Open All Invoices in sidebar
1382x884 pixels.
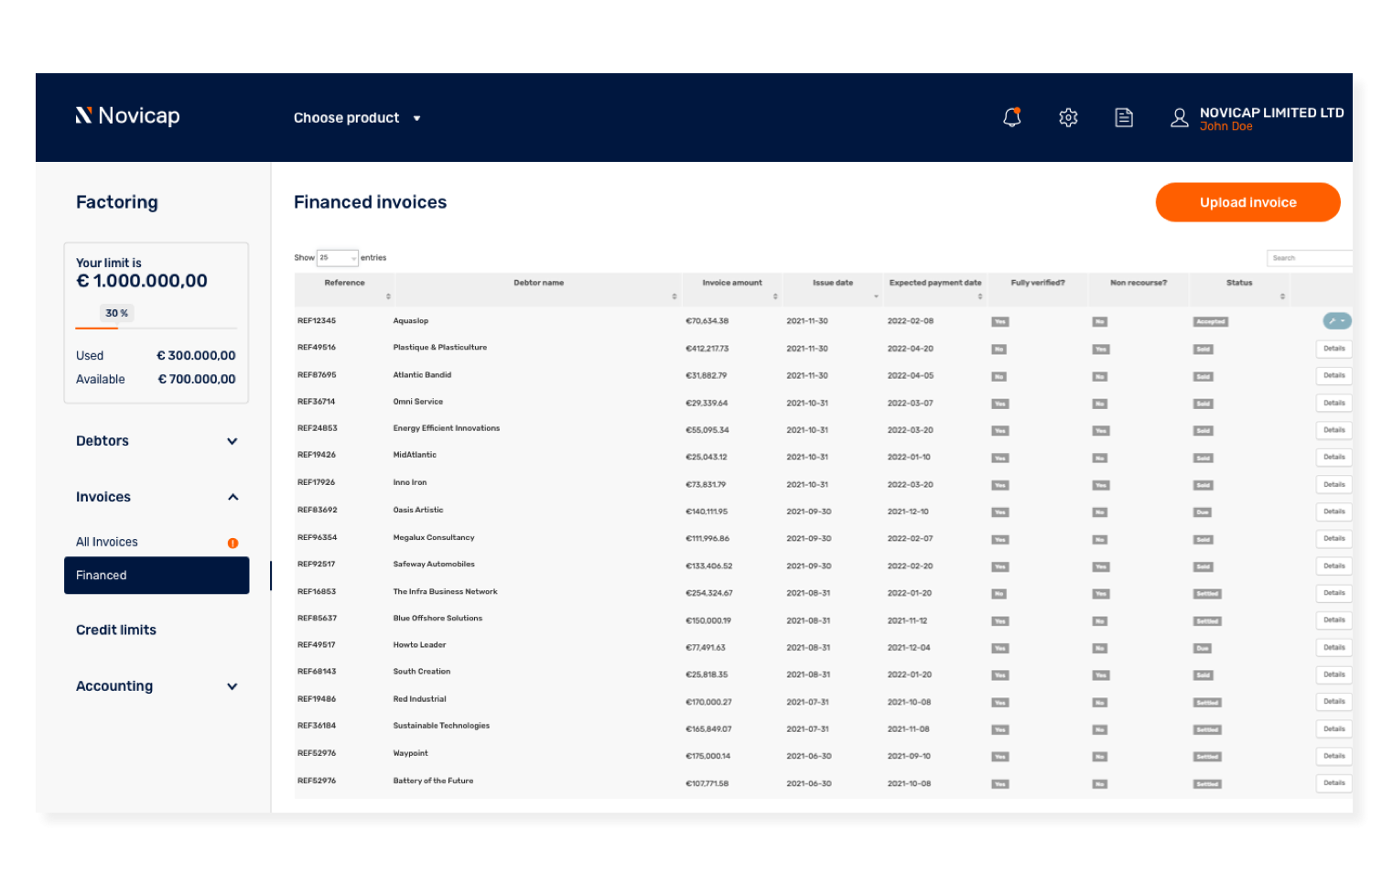click(x=107, y=542)
